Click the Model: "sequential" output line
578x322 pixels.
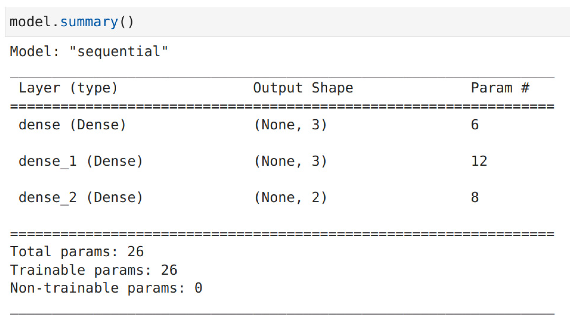coord(89,51)
